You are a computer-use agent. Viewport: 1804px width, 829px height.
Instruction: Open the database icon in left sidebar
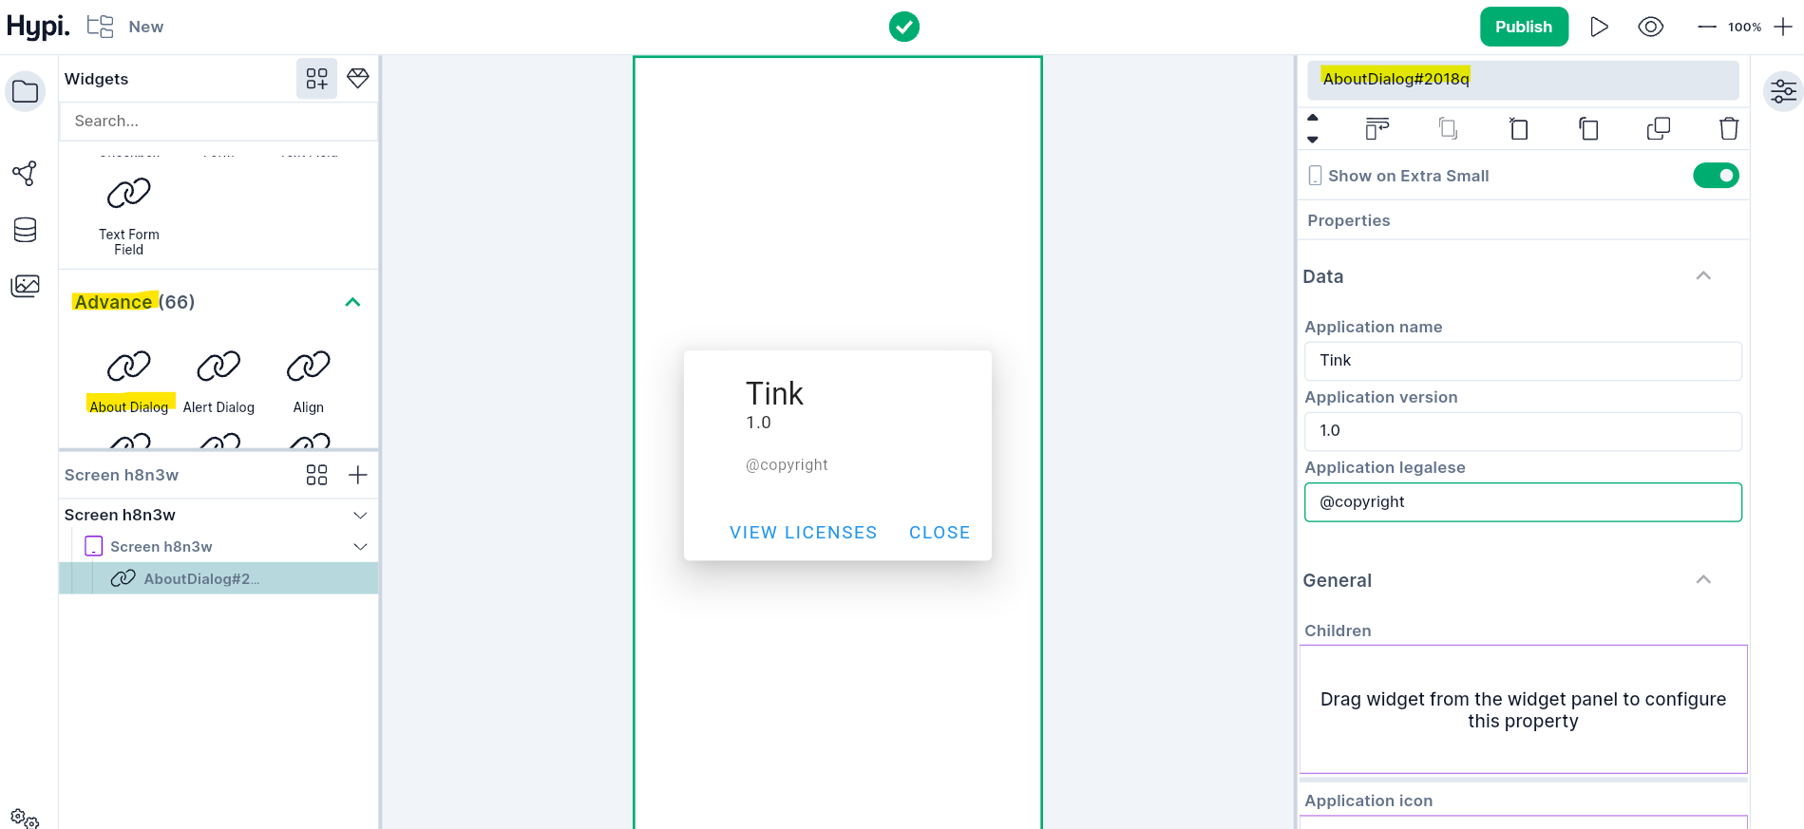pyautogui.click(x=26, y=230)
